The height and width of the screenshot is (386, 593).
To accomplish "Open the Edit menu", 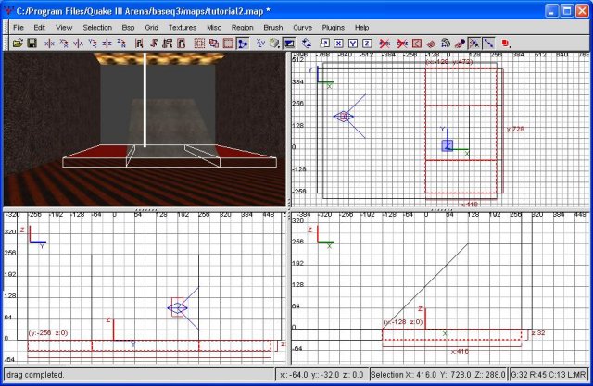I will [39, 28].
